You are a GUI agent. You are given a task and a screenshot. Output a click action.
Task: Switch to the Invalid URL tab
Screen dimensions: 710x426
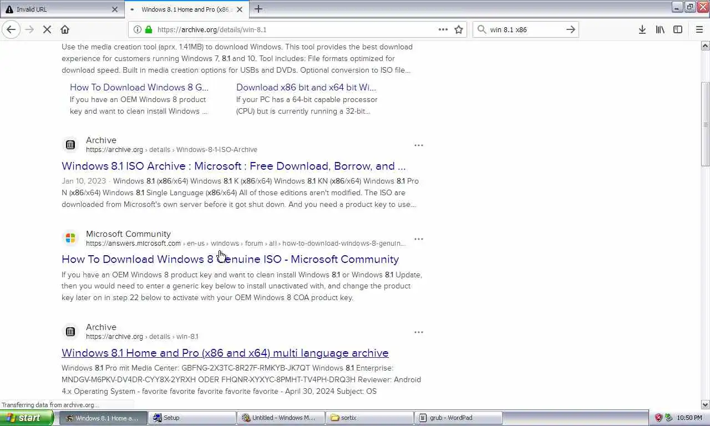click(62, 9)
